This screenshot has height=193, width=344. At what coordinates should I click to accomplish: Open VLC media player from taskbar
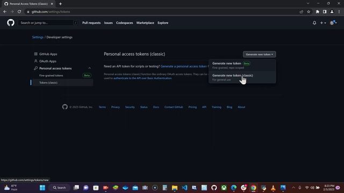pos(273,188)
